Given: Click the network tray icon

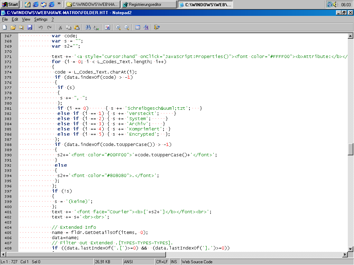Looking at the screenshot, I should (330, 4).
